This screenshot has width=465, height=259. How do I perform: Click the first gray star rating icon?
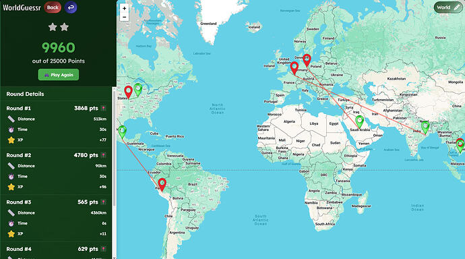53,27
